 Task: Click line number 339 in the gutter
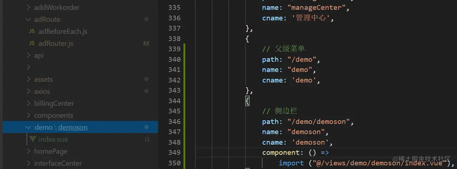tap(174, 49)
